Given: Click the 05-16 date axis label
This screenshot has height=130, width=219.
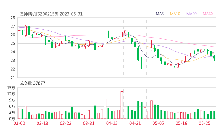Looking at the screenshot, I should (x=181, y=123).
